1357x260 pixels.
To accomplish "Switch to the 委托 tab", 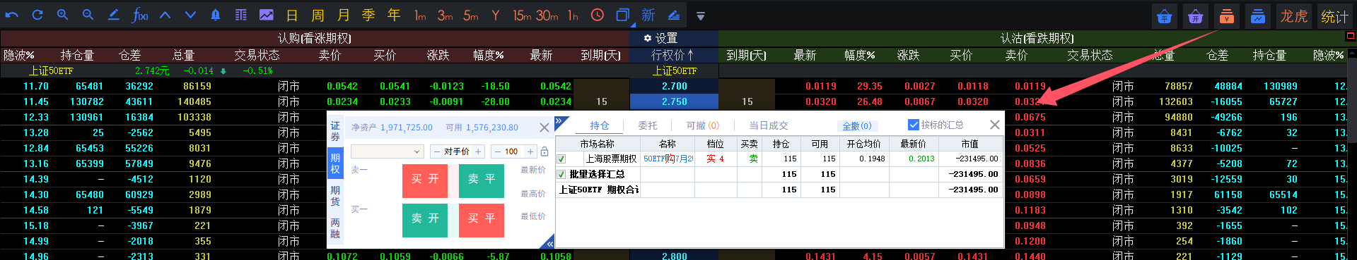I will point(648,125).
